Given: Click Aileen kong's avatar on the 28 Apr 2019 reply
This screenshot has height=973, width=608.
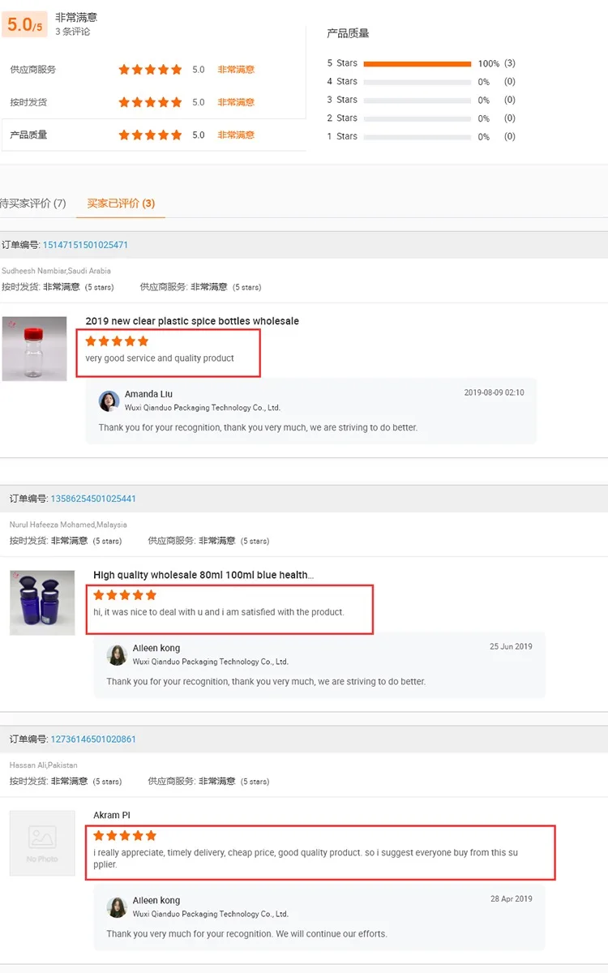Looking at the screenshot, I should click(x=118, y=907).
